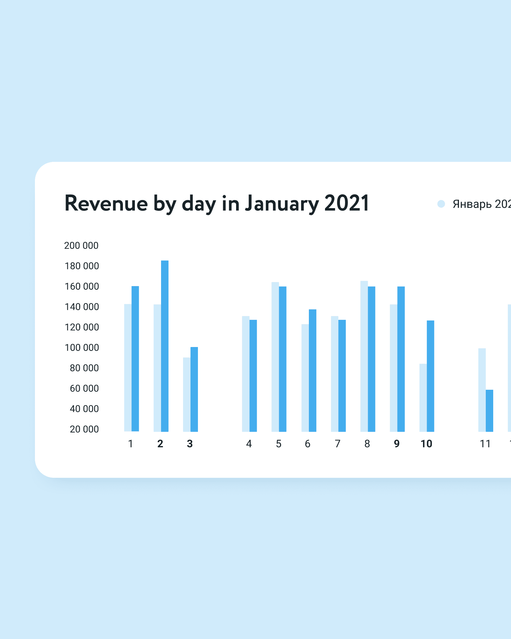This screenshot has height=639, width=511.
Task: Select the light blue bar for day 5
Action: pyautogui.click(x=275, y=357)
